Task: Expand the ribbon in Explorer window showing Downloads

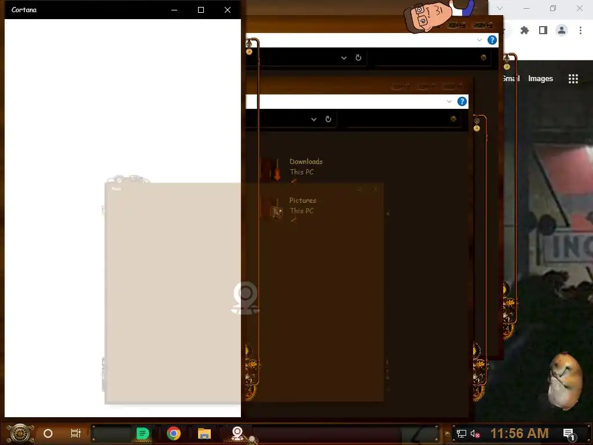Action: coord(449,101)
